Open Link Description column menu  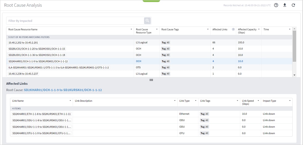point(175,101)
